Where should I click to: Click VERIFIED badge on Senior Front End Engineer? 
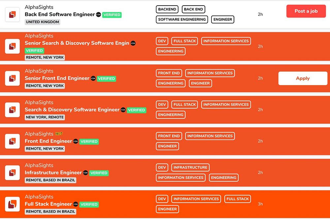(x=107, y=79)
